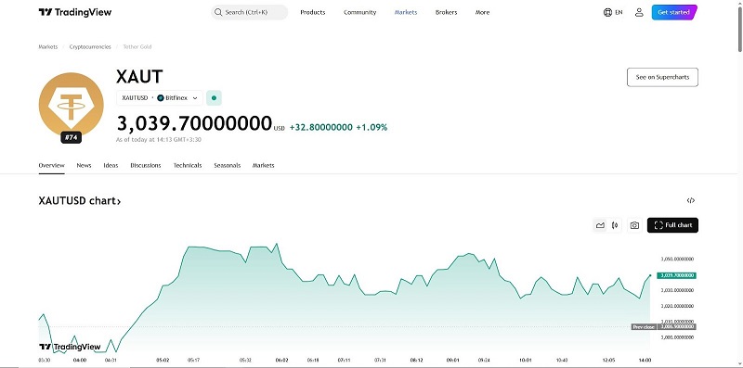
Task: Go to Markets breadcrumb link
Action: tap(48, 47)
